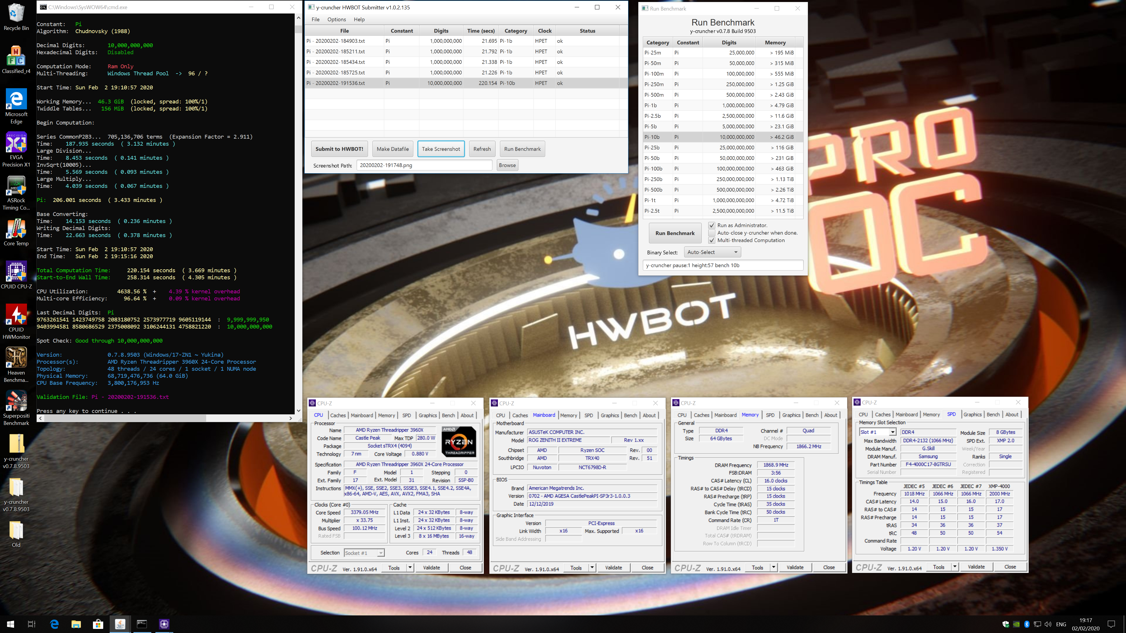
Task: Launch the Superposition Benchmark desktop shortcut
Action: (16, 408)
